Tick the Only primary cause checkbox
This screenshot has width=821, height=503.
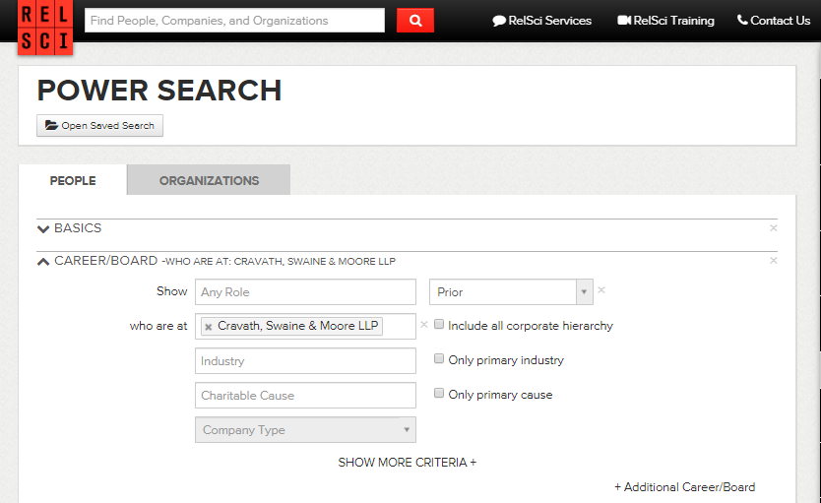439,394
